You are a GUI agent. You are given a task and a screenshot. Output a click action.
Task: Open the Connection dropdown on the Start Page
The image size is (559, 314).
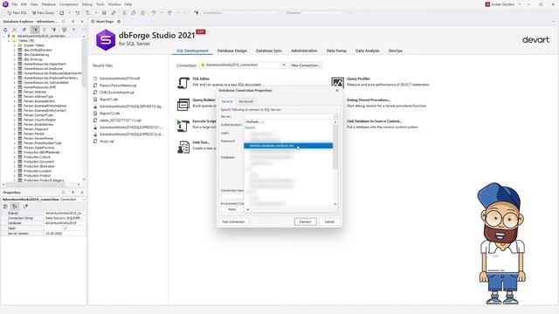284,65
